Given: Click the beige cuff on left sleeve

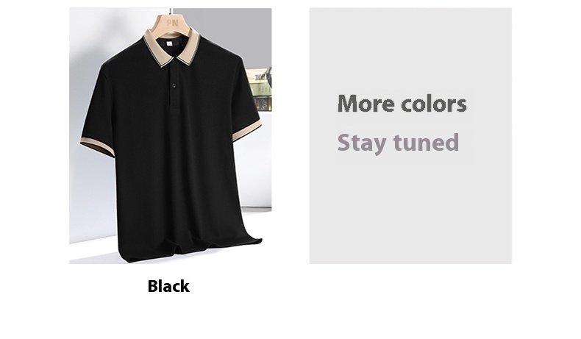Looking at the screenshot, I should pos(98,146).
